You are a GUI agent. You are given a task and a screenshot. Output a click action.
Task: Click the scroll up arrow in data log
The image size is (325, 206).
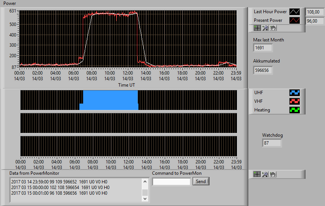[x=145, y=182]
